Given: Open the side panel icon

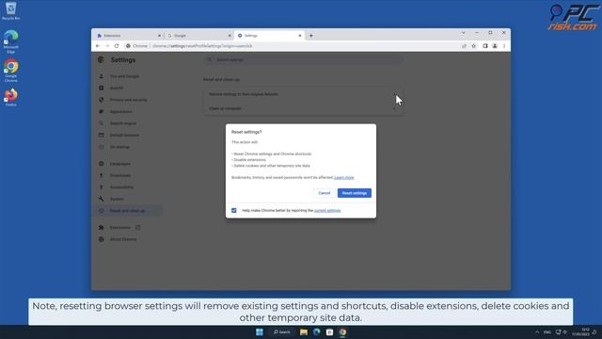Looking at the screenshot, I should (x=485, y=46).
